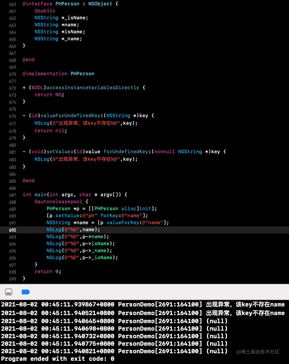289x364 pixels.
Task: Place cursor on NSString *isName; declaration
Action: [x=60, y=32]
